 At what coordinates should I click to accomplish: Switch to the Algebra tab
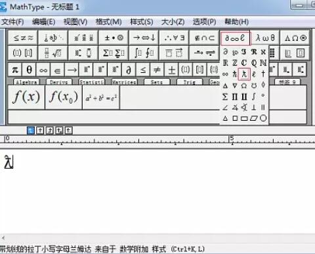pos(26,82)
